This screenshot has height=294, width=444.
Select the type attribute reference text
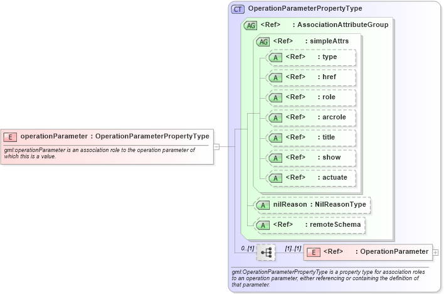click(311, 57)
